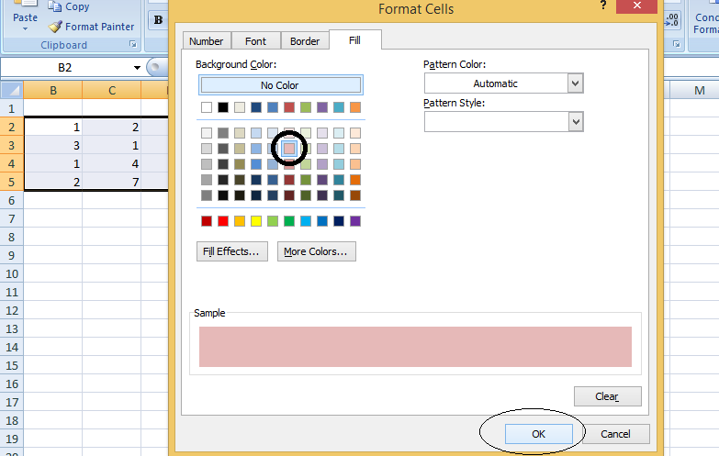Select row 6 header
The image size is (719, 456).
point(11,200)
